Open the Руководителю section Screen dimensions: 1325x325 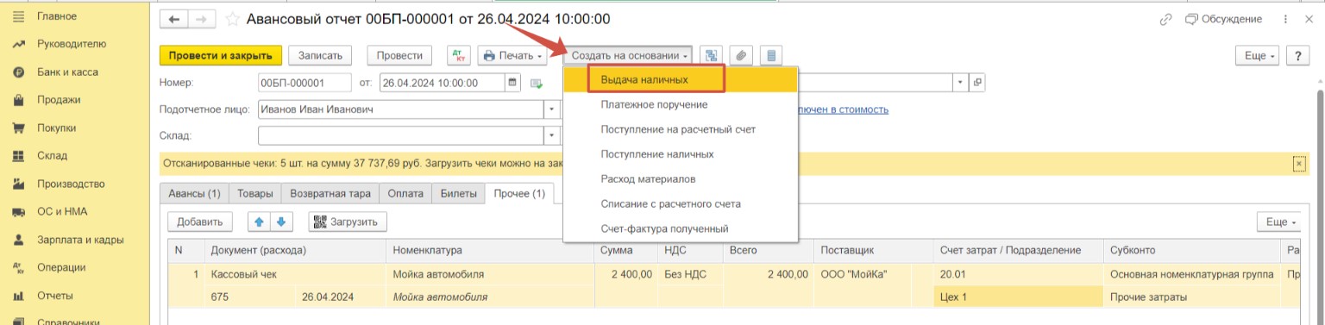(72, 44)
